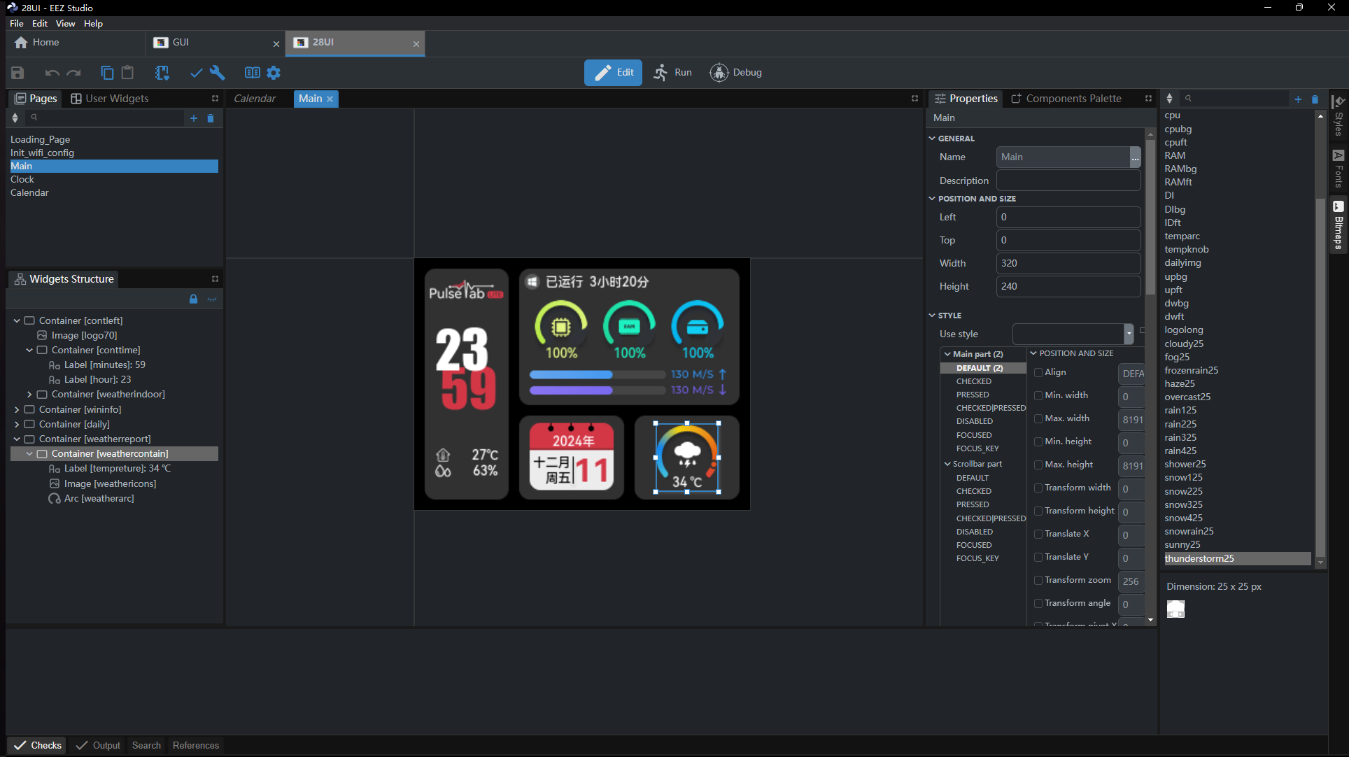This screenshot has width=1349, height=757.
Task: Collapse the GENERAL properties section
Action: [932, 139]
